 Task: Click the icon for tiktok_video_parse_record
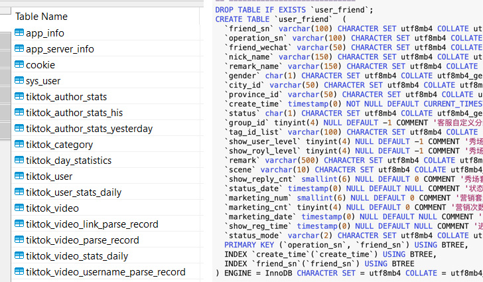[19, 240]
